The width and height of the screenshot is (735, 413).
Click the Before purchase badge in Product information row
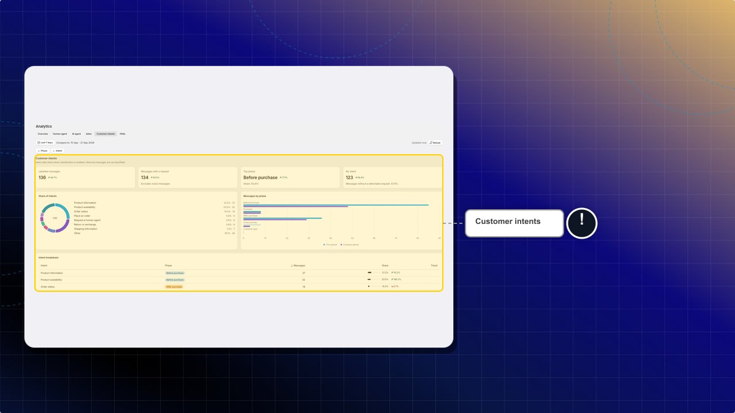(175, 273)
